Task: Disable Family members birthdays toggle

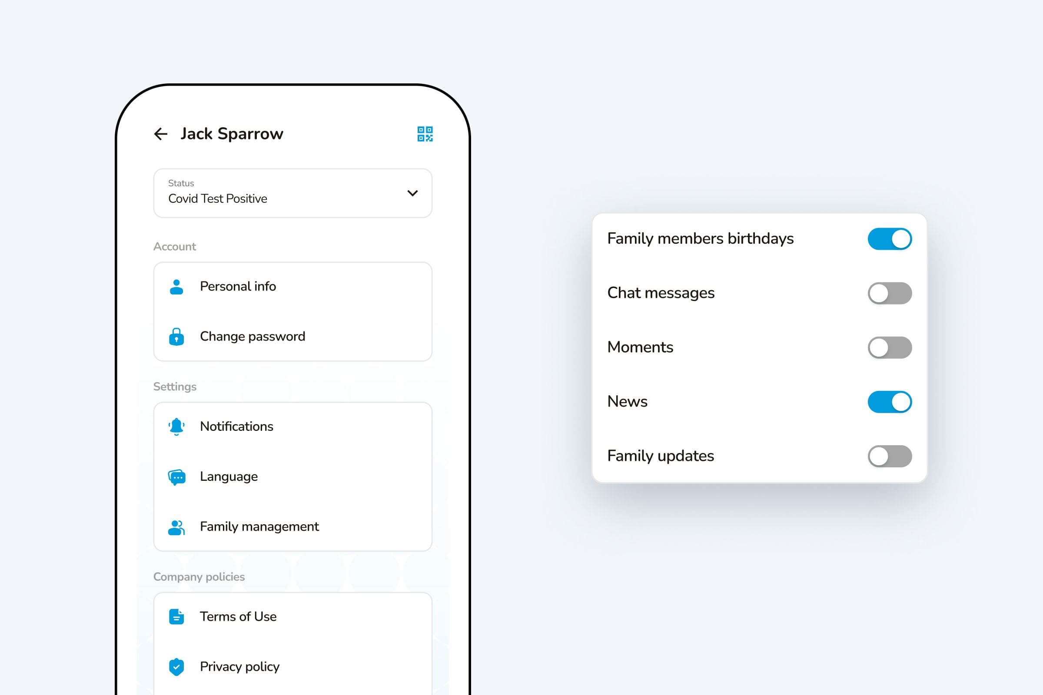Action: (x=890, y=239)
